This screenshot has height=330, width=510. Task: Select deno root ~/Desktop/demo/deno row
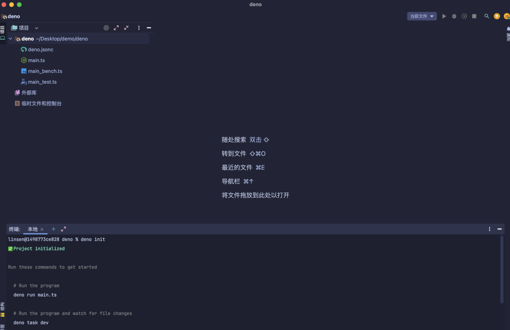[78, 39]
